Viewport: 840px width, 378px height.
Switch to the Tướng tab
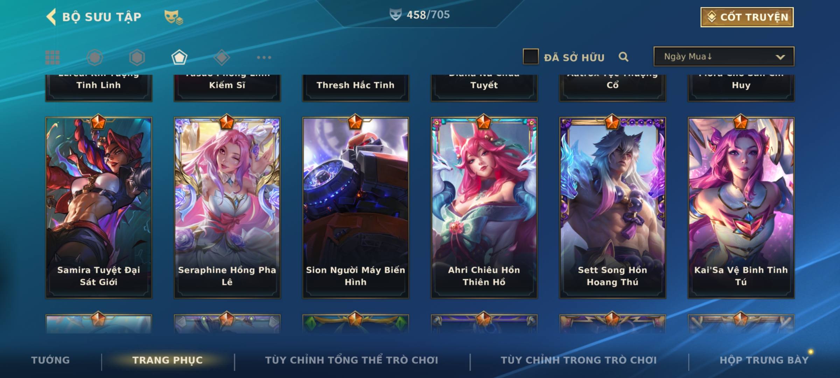click(50, 360)
